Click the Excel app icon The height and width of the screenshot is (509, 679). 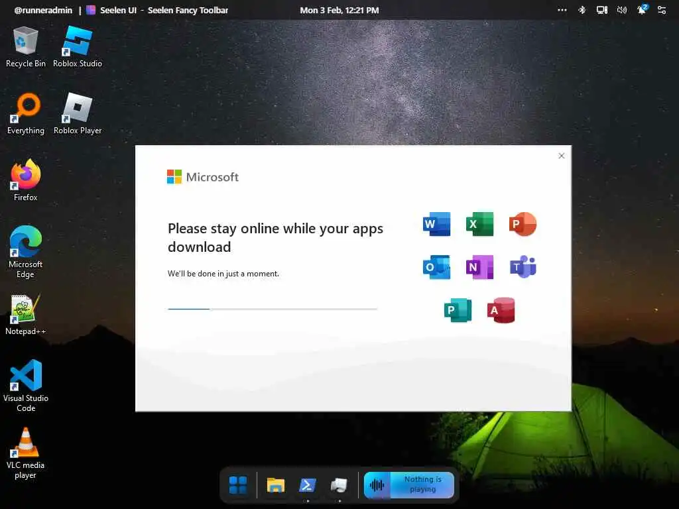pos(480,224)
